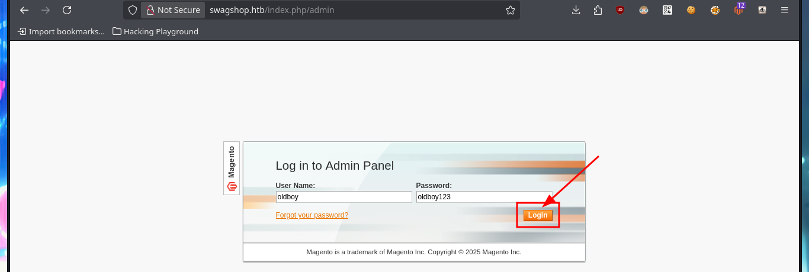Reload the page with refresh icon

pos(67,10)
